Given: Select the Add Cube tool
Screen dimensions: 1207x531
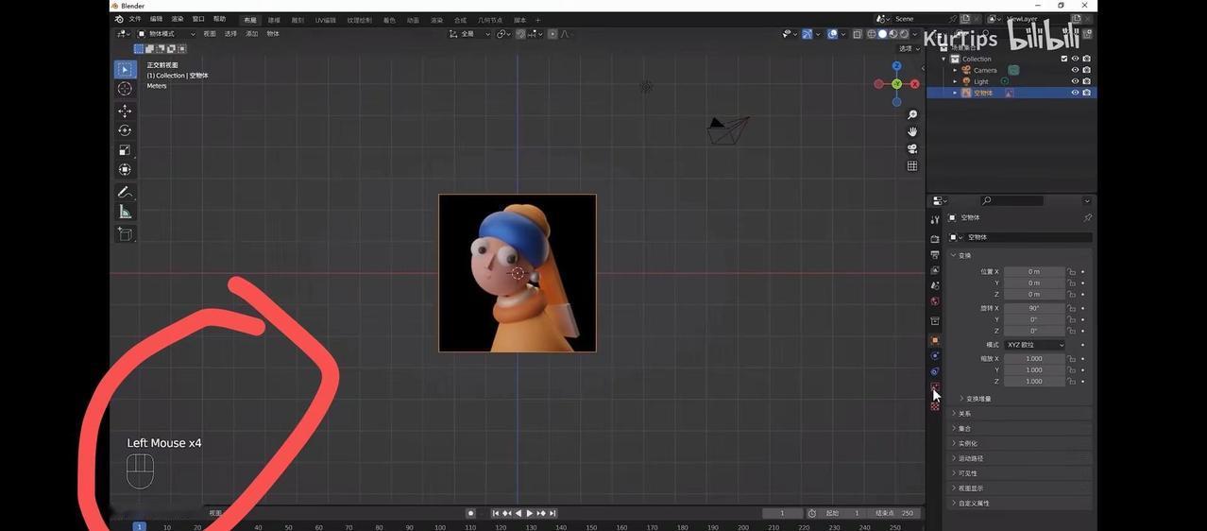Looking at the screenshot, I should [125, 233].
